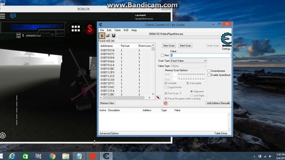Open Roblox chat bubble icon
The image size is (285, 160).
click(13, 16)
